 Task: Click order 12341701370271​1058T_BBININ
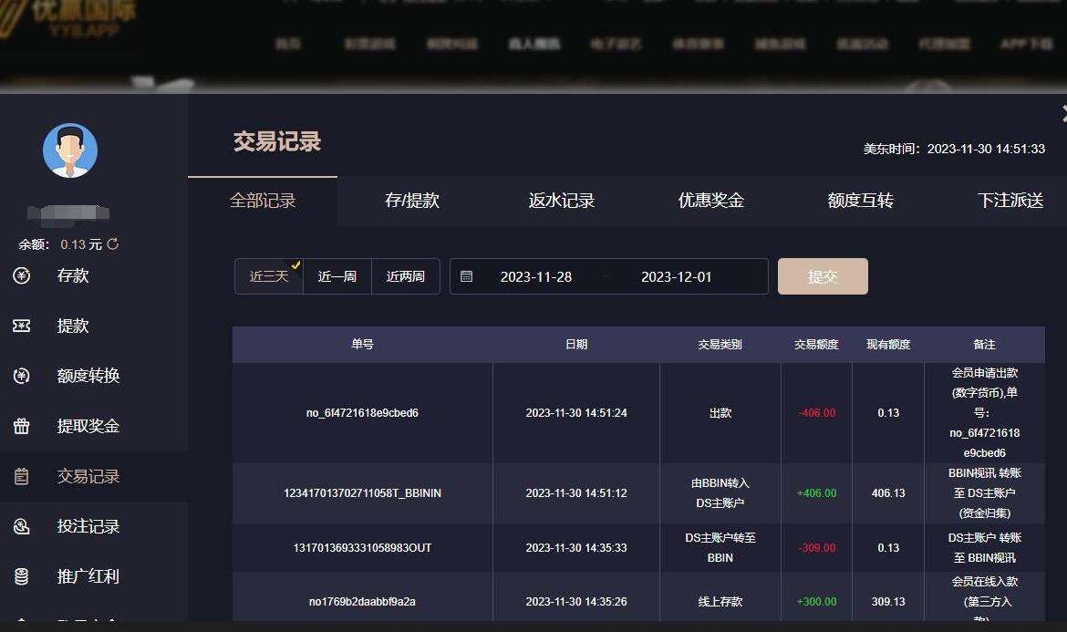pyautogui.click(x=363, y=493)
